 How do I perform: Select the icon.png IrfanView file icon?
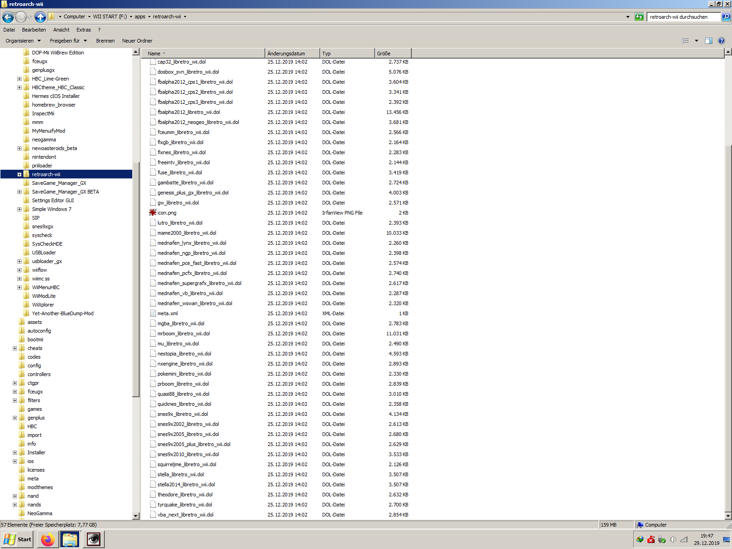point(153,213)
